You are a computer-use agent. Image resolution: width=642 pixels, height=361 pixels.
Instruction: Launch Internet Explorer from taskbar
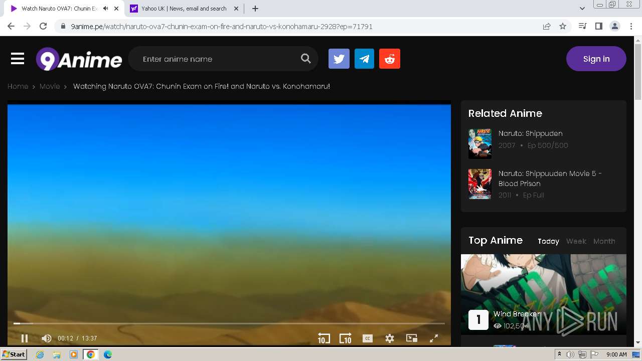pos(40,354)
